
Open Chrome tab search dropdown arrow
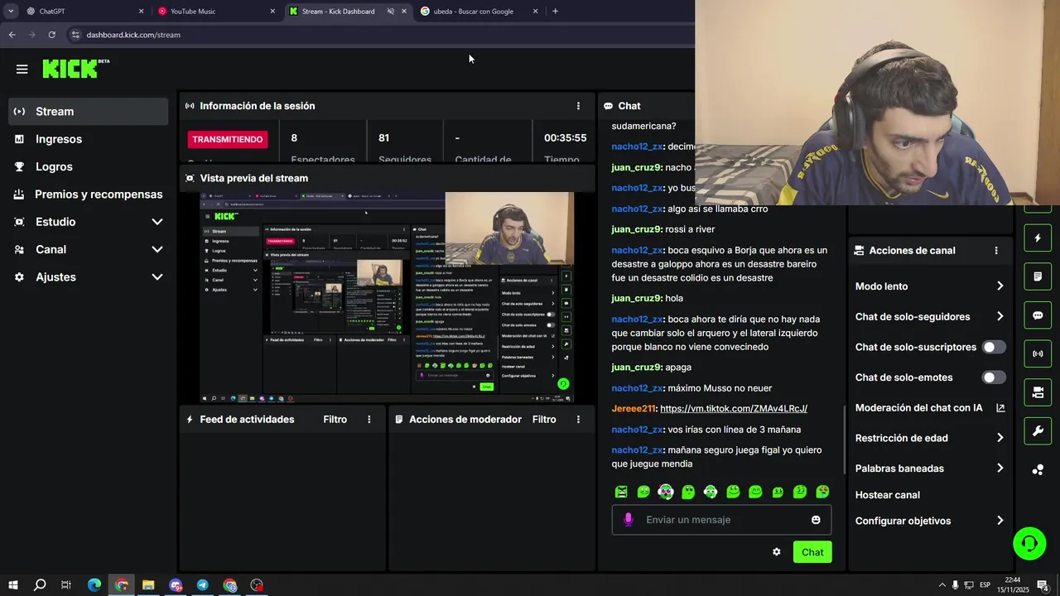pos(11,12)
